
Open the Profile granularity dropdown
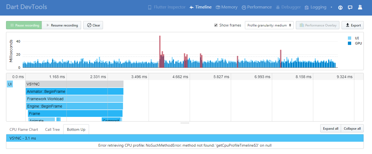[269, 25]
